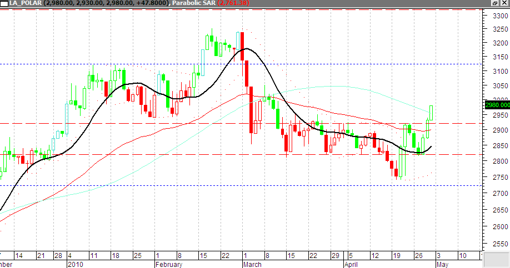Viewport: 510px width, 268px height.
Task: Click the white chart icon beside LA_POLAR
Action: click(x=4, y=3)
